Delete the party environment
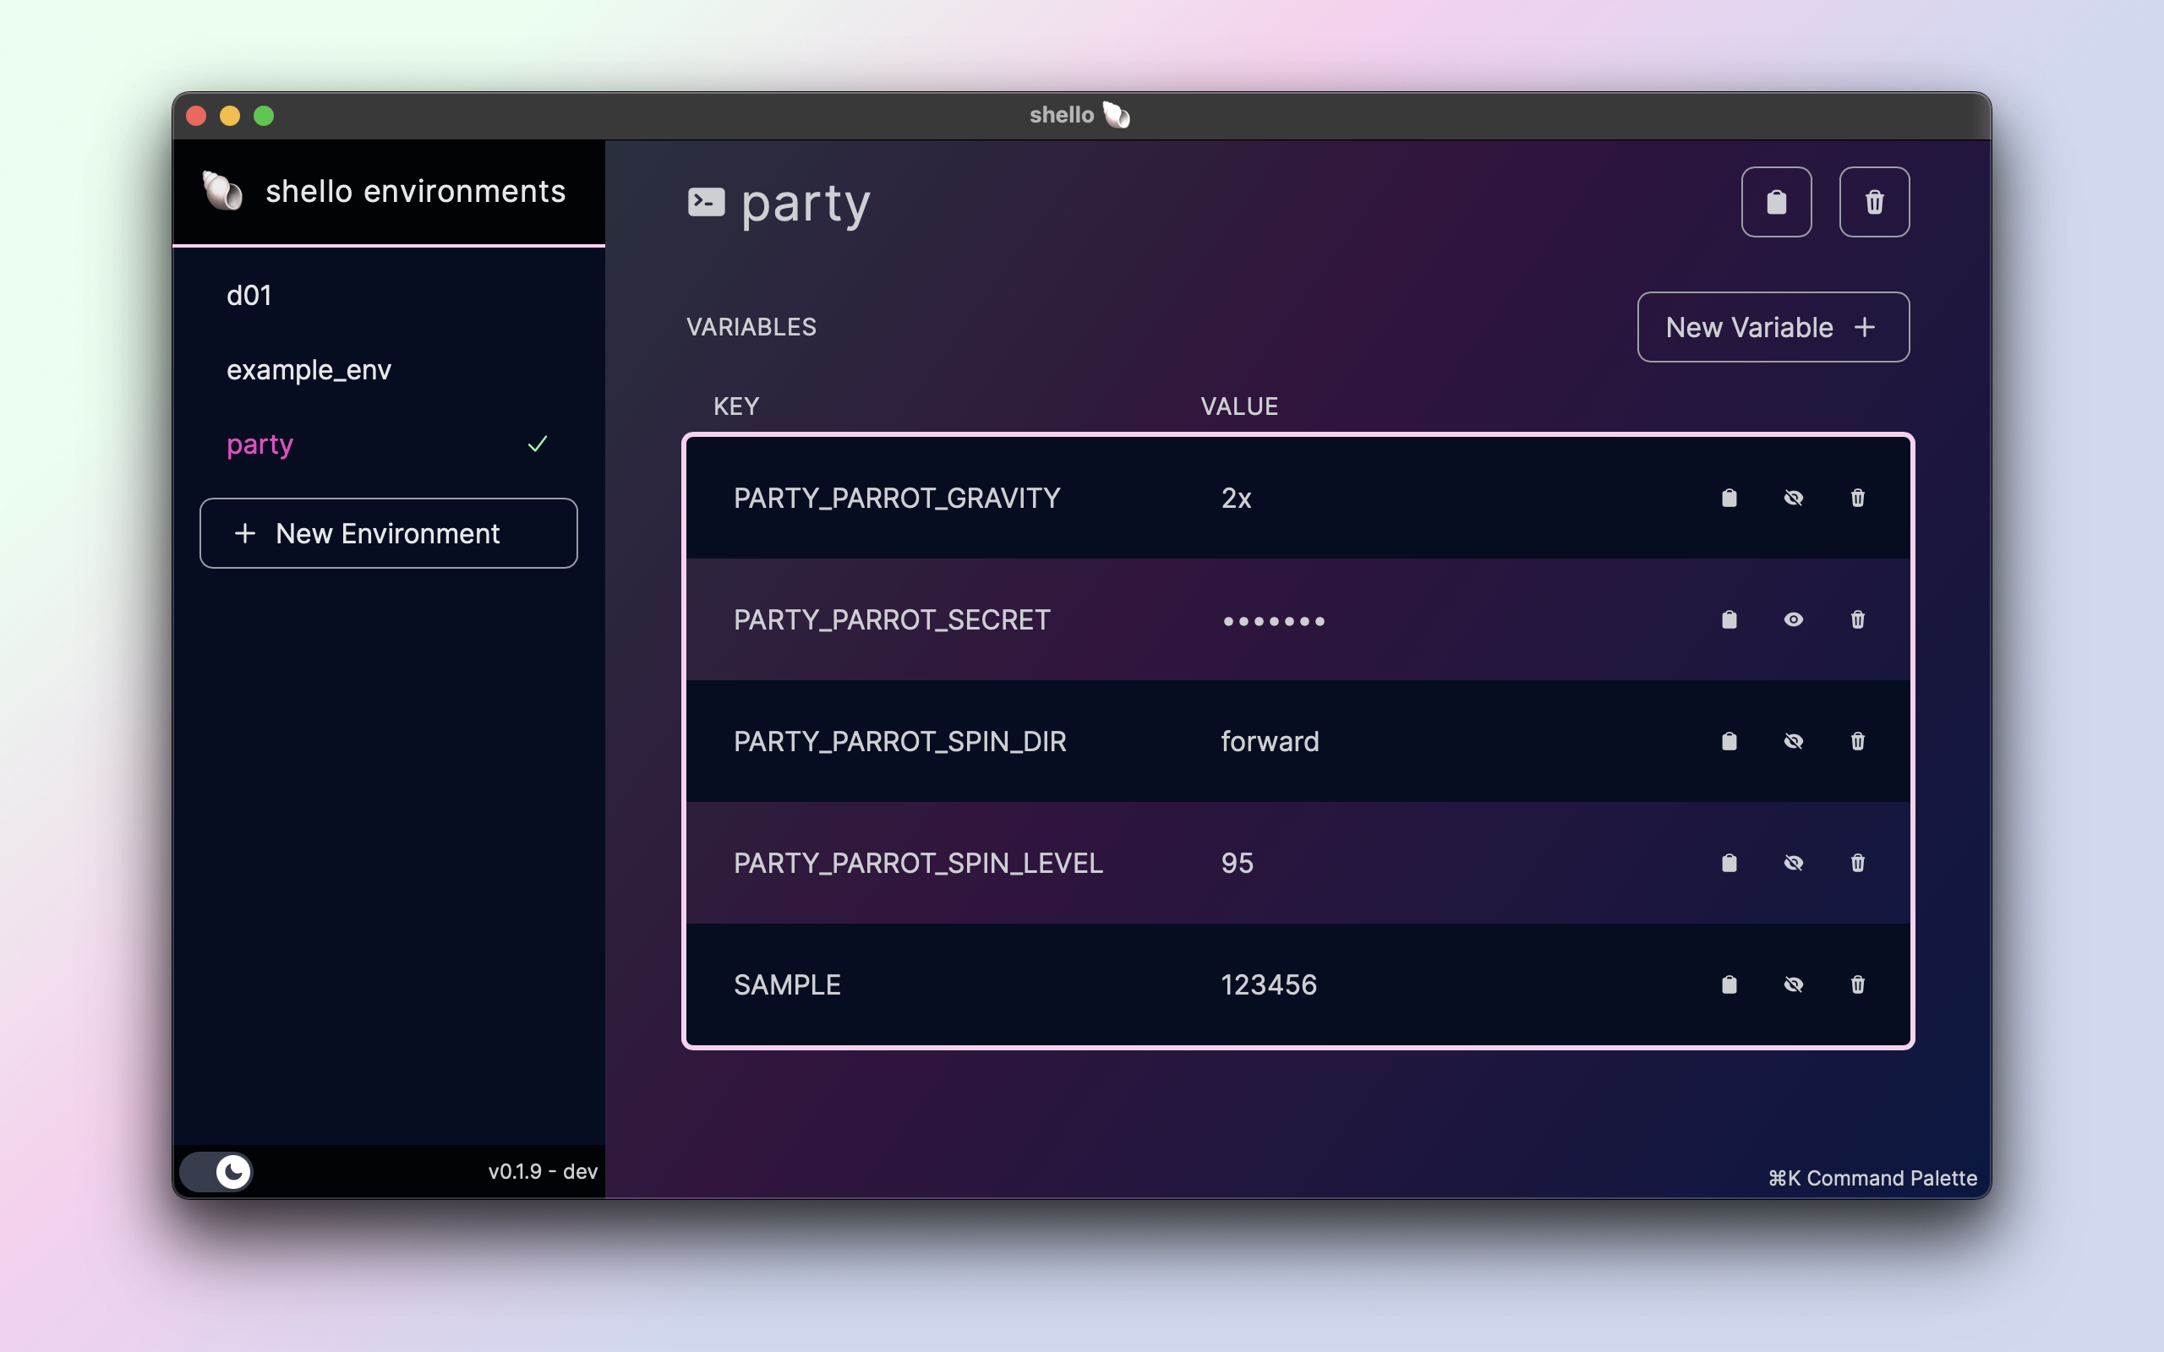This screenshot has height=1352, width=2164. click(1874, 202)
